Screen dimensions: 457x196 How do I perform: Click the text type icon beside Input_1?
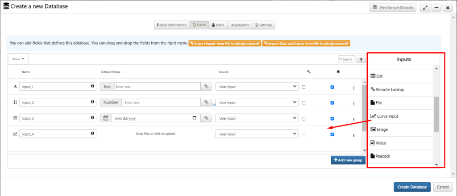[15, 87]
